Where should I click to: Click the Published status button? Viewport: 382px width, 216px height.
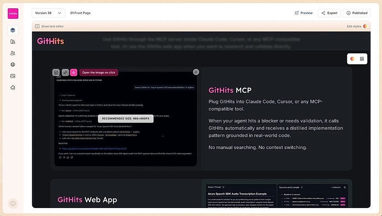tap(357, 13)
